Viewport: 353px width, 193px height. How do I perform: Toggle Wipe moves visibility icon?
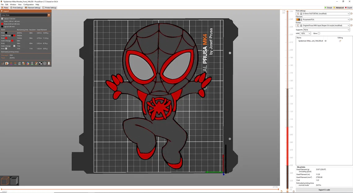[7, 63]
